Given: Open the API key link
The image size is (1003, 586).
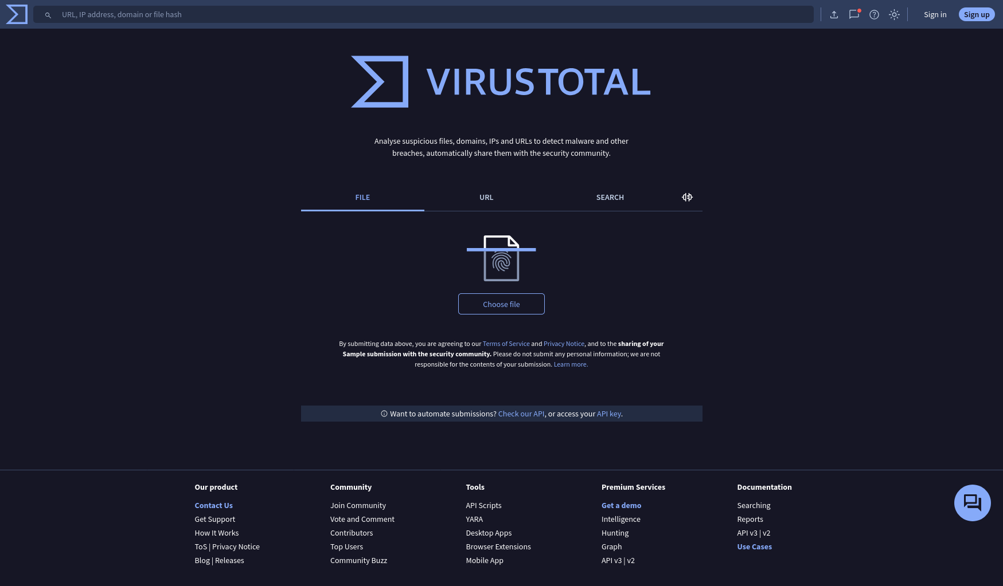Looking at the screenshot, I should (x=609, y=414).
